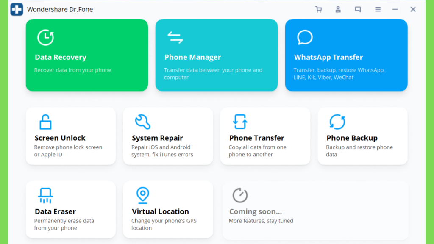434x244 pixels.
Task: Click the Wondershare Dr.Fone logo
Action: tap(17, 9)
